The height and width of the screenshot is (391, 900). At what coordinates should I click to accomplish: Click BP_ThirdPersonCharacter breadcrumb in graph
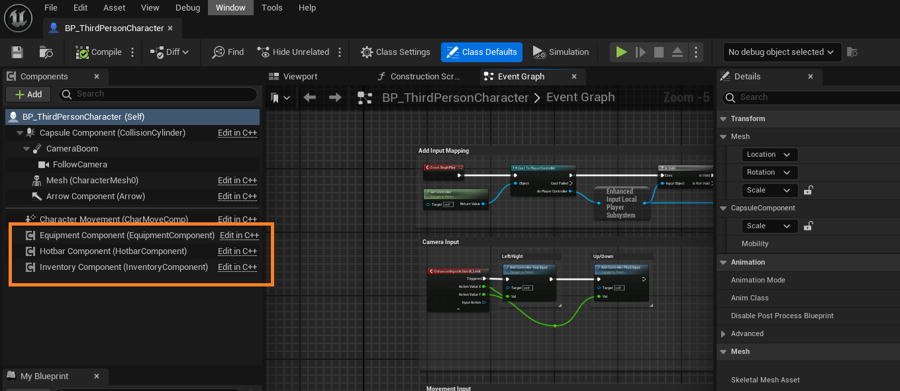pos(455,98)
